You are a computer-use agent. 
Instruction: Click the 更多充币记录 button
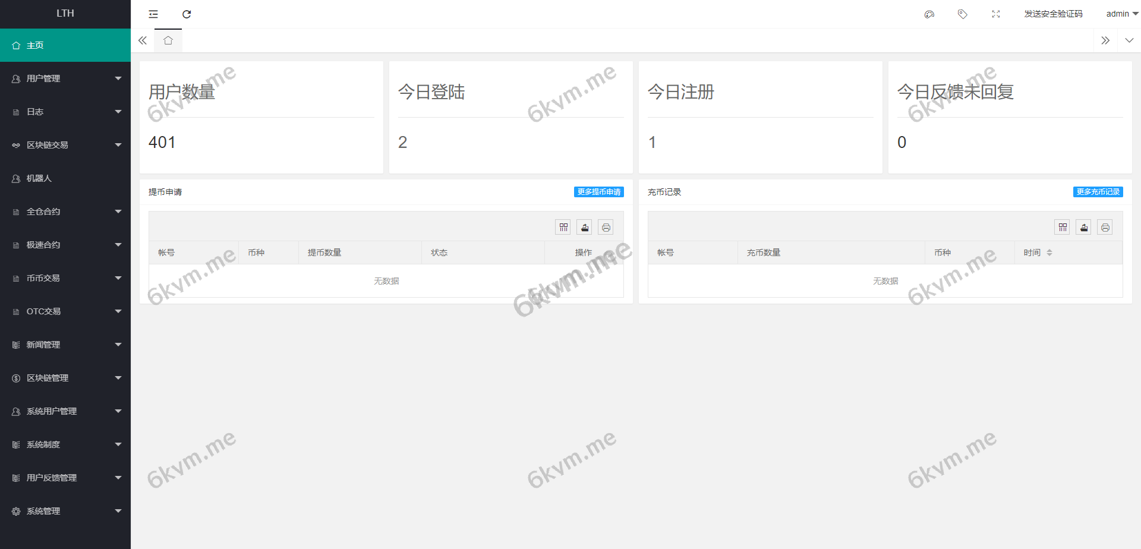1098,192
